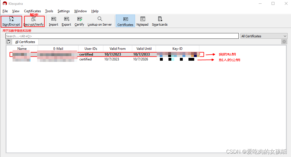Expand the All Certificates filter dropdown
The image size is (291, 157).
264,36
